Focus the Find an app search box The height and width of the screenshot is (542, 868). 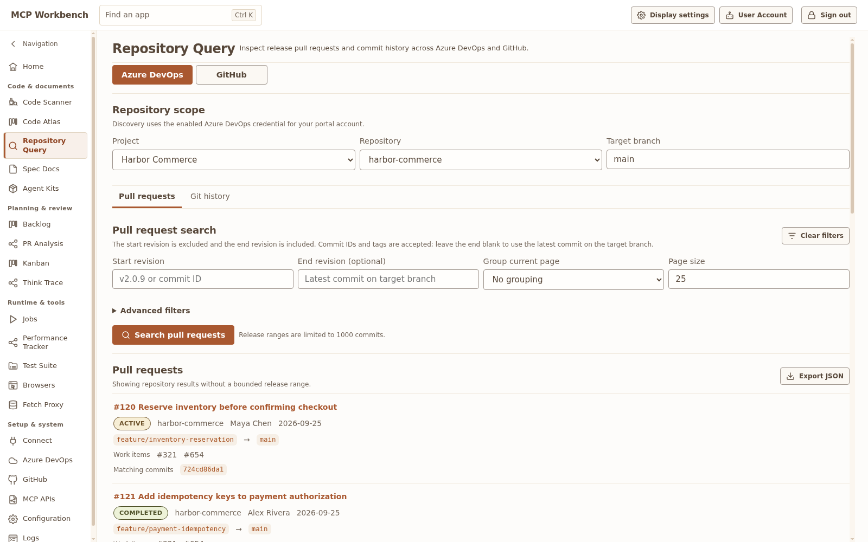coord(181,15)
